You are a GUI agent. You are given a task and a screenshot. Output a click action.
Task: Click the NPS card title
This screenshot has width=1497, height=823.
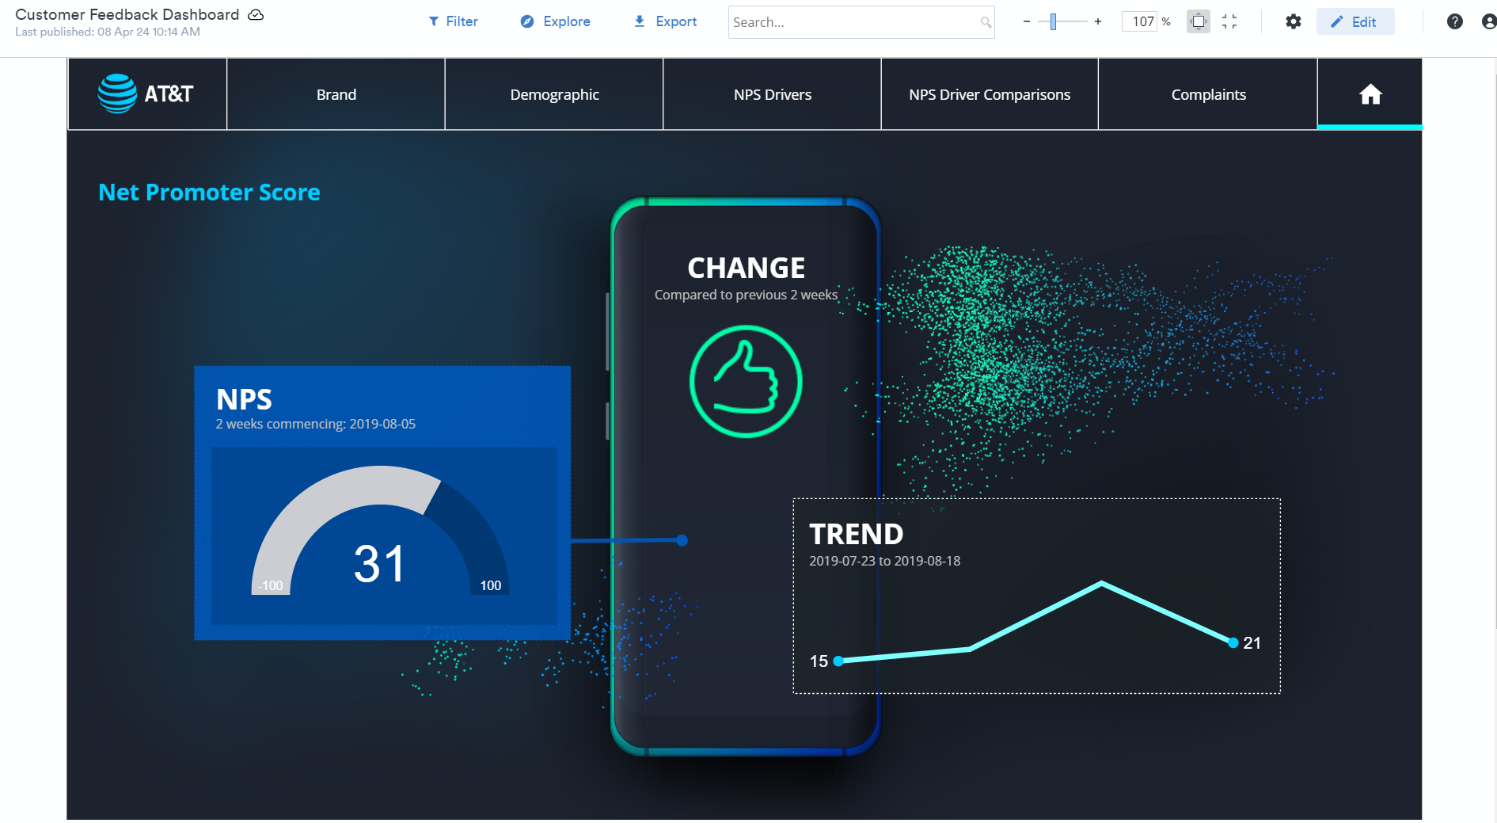click(x=244, y=399)
